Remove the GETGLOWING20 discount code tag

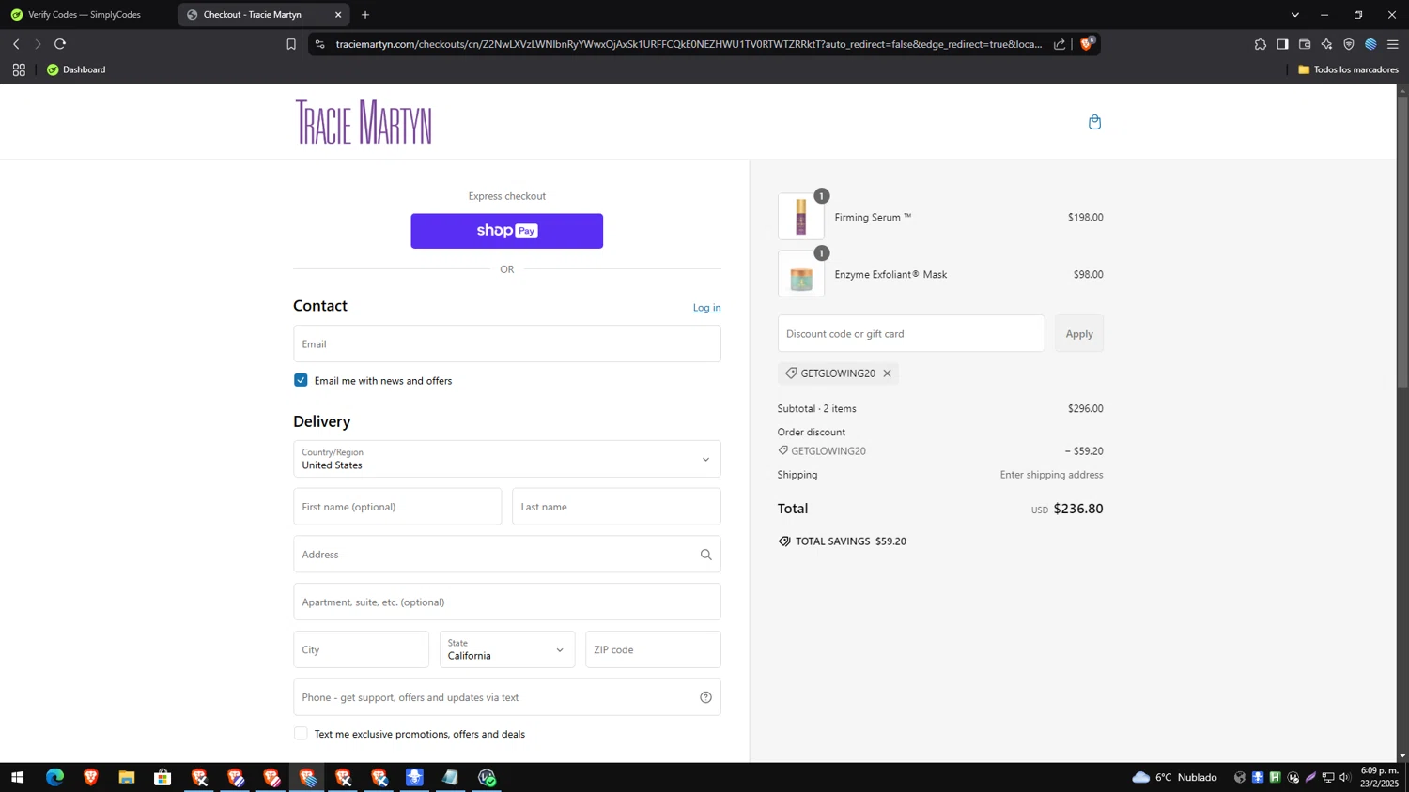pos(887,373)
